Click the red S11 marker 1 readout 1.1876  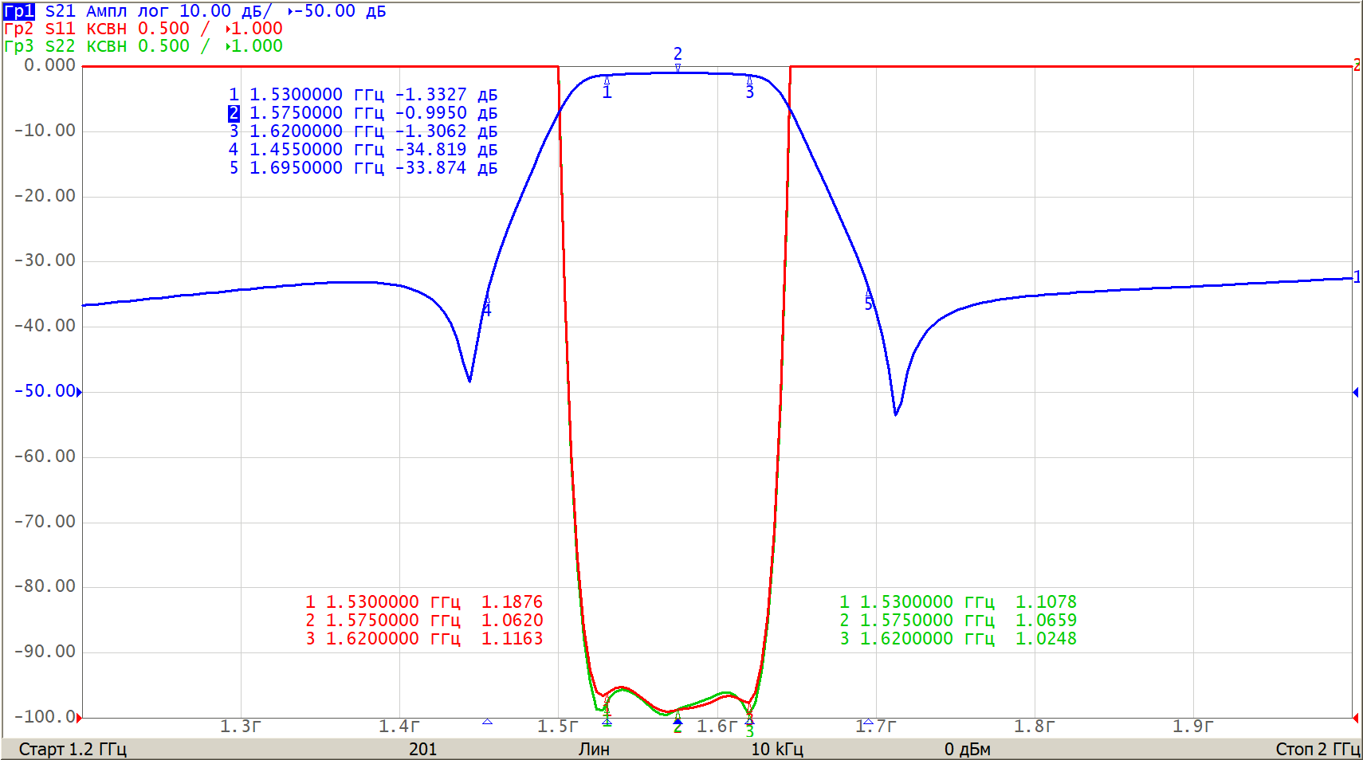[x=512, y=602]
